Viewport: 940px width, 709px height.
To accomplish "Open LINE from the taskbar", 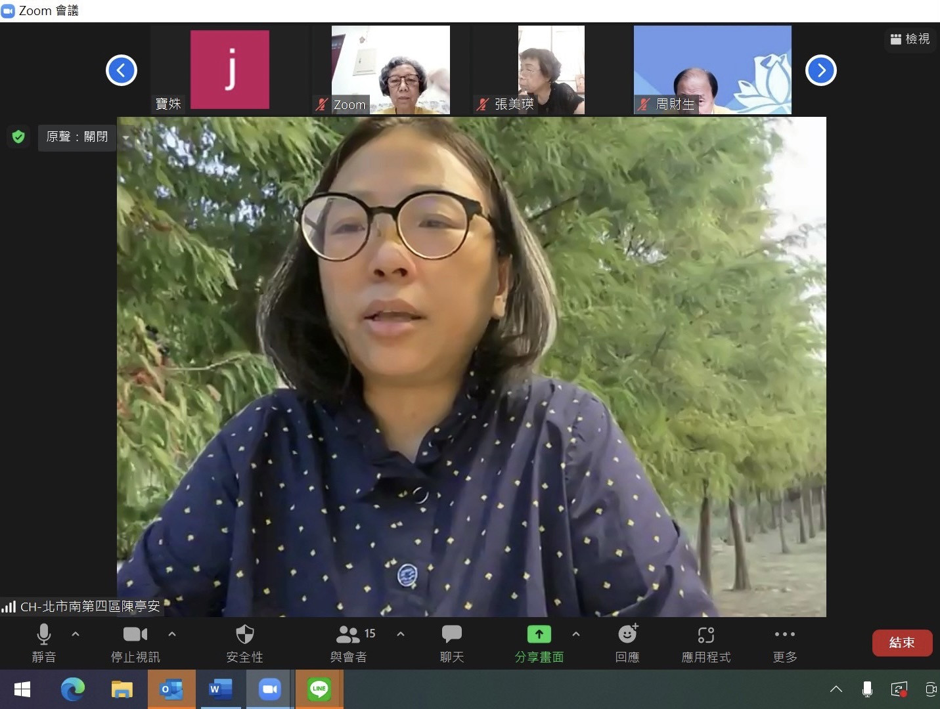I will pyautogui.click(x=319, y=689).
